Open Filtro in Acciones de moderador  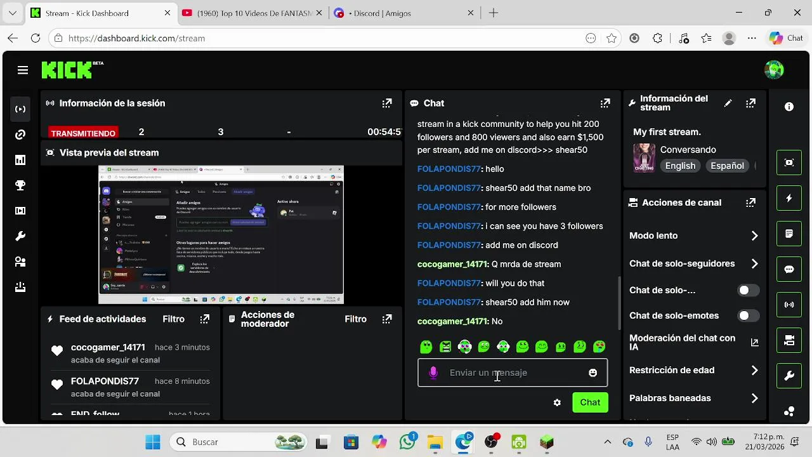[355, 319]
